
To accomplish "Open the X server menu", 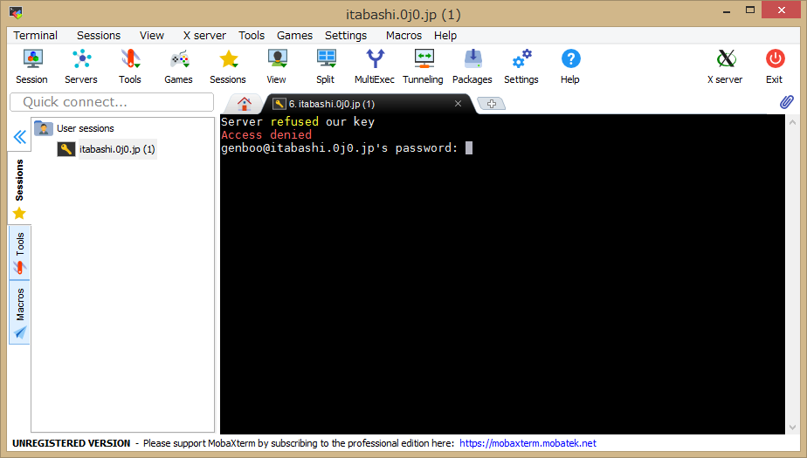I will tap(204, 36).
